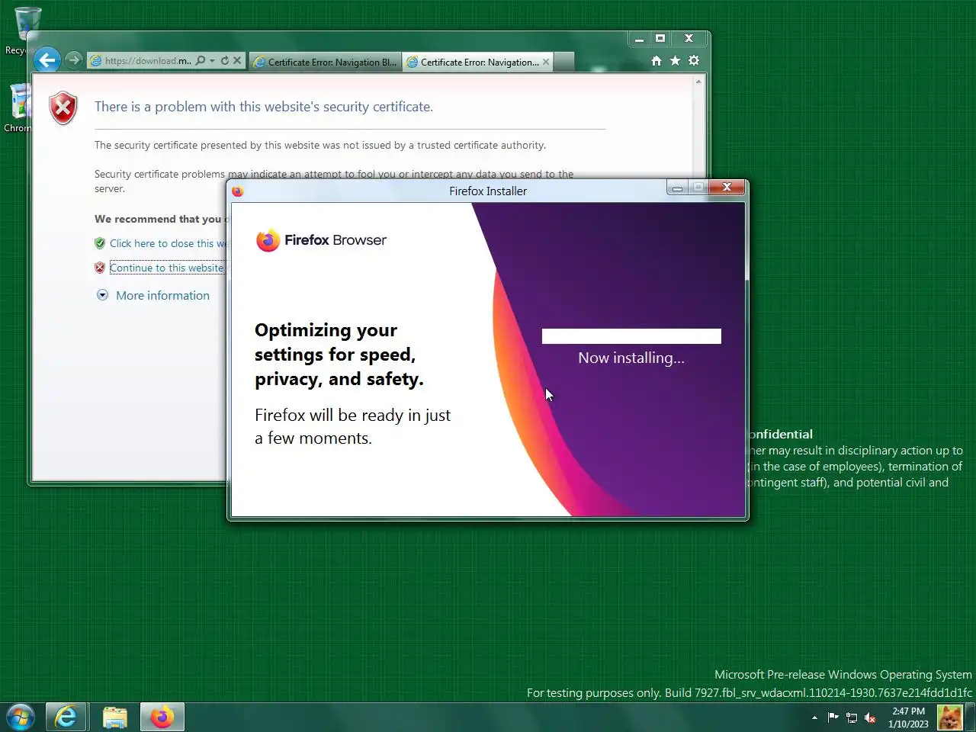The image size is (976, 732).
Task: Click the Show desktop button at the taskbar edge
Action: point(971,718)
